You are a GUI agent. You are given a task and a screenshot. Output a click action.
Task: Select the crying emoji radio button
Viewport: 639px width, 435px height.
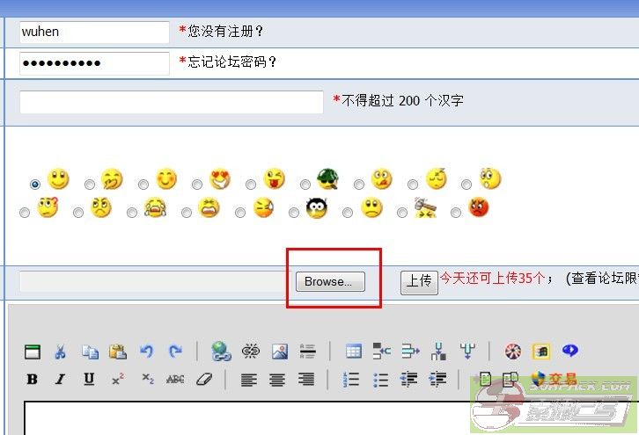pos(132,213)
